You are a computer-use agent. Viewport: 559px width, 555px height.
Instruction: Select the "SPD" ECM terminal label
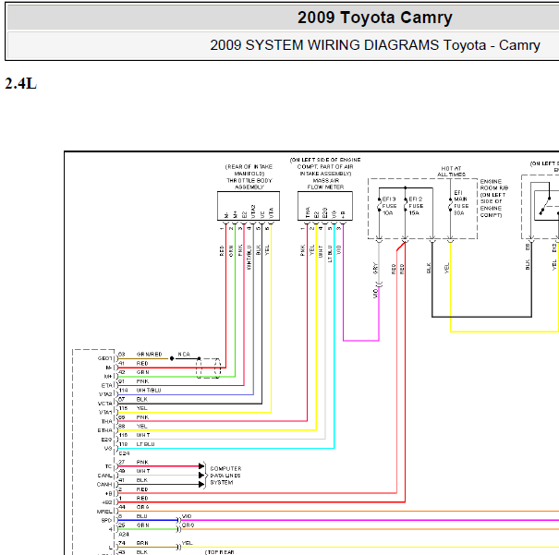(x=106, y=521)
